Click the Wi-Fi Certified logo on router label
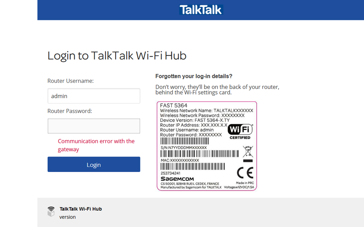 tap(240, 131)
